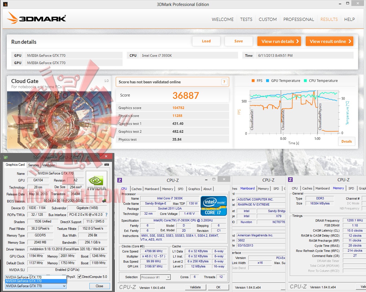Click the Graphics score value 104782
Image resolution: width=366 pixels, height=292 pixels.
click(178, 108)
